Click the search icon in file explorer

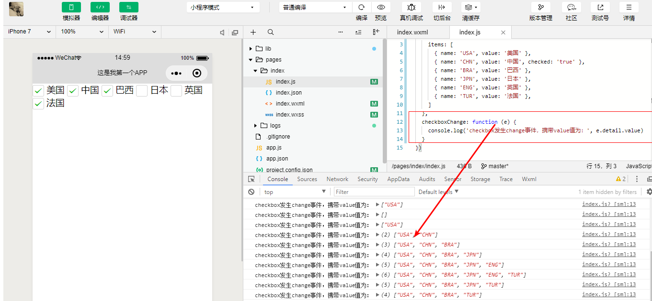(271, 32)
